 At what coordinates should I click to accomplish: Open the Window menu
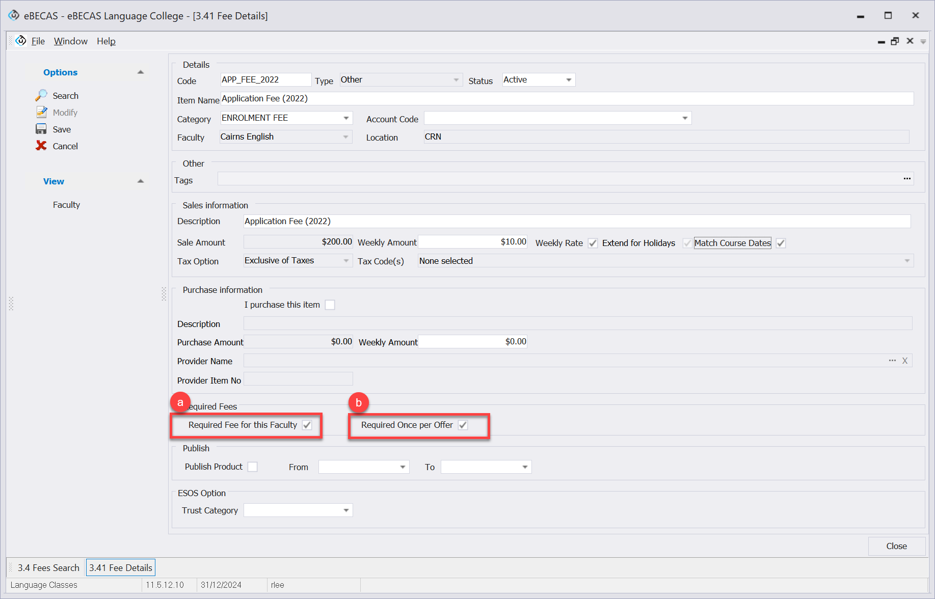70,41
